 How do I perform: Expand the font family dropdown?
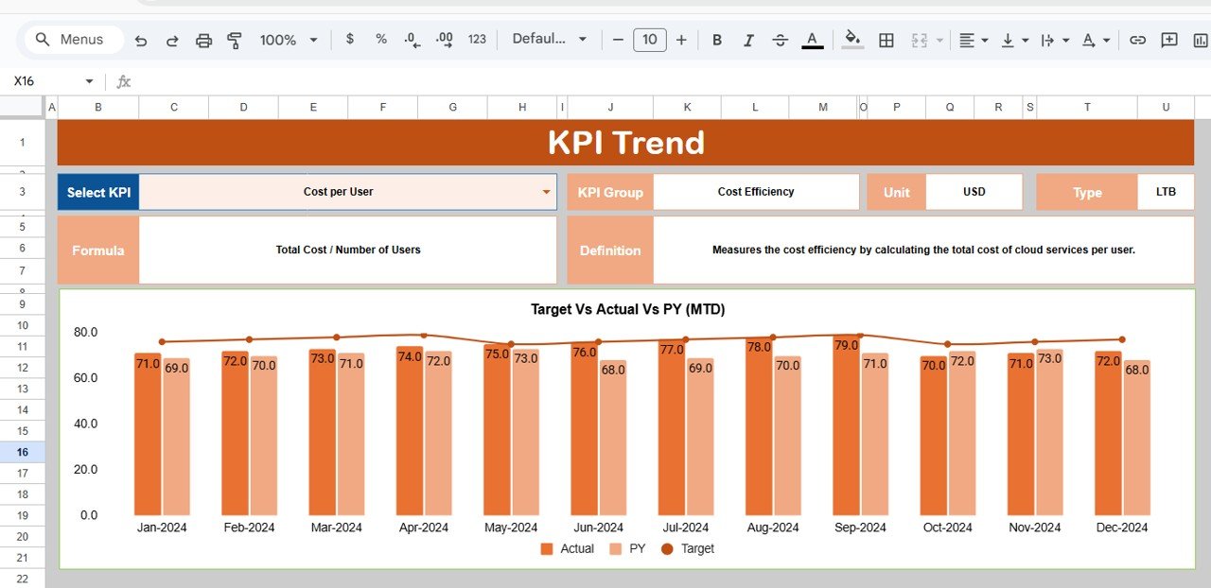coord(550,40)
